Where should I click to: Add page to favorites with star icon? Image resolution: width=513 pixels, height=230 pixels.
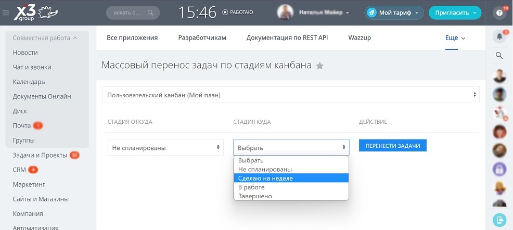click(319, 66)
